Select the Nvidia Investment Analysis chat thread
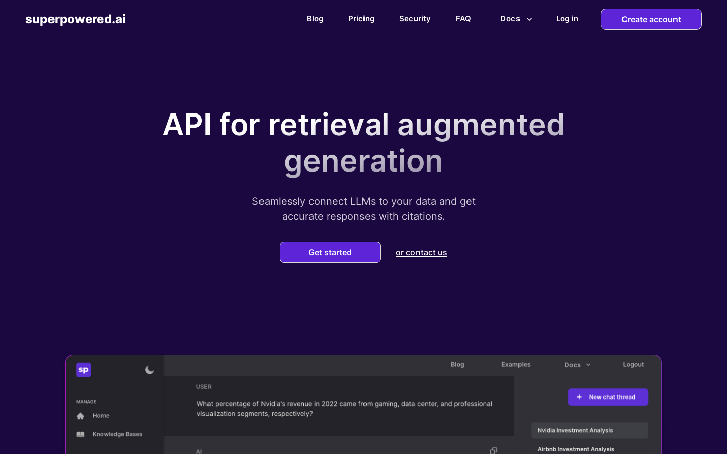The width and height of the screenshot is (727, 454). (x=589, y=430)
